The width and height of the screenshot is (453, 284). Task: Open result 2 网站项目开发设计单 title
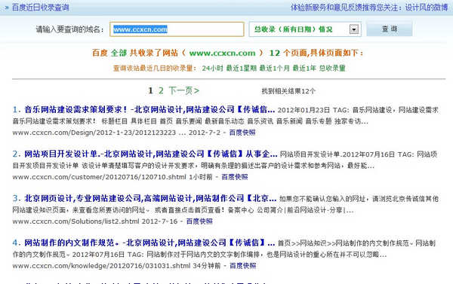pos(151,154)
